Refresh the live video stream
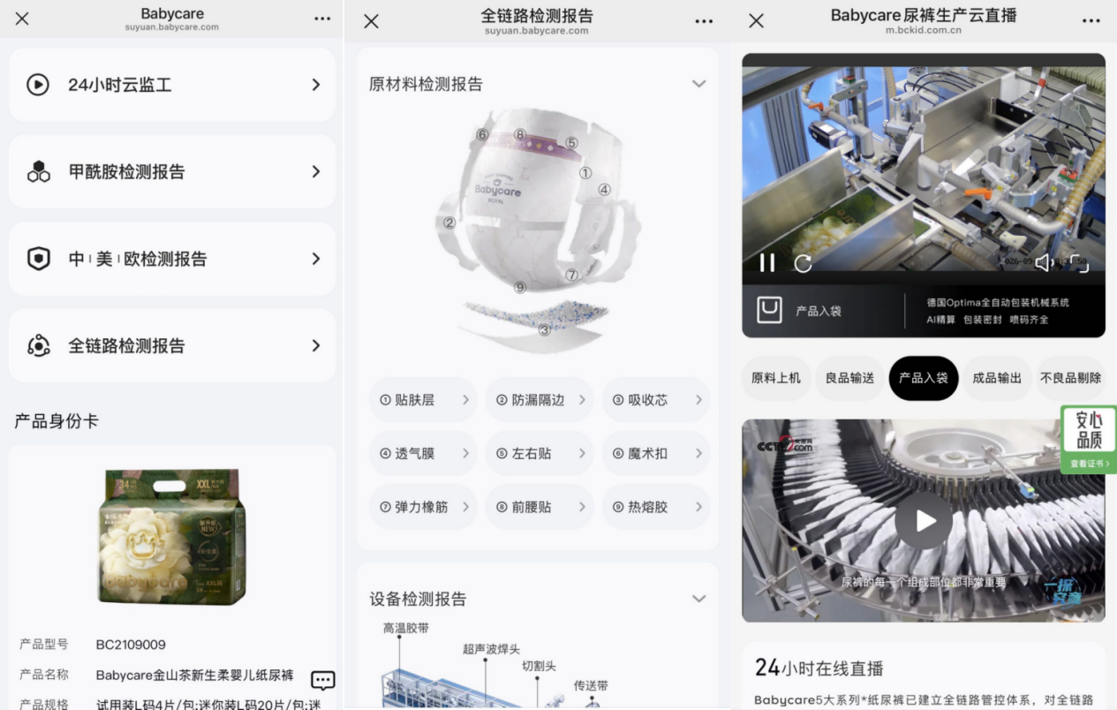The image size is (1117, 710). (x=803, y=262)
